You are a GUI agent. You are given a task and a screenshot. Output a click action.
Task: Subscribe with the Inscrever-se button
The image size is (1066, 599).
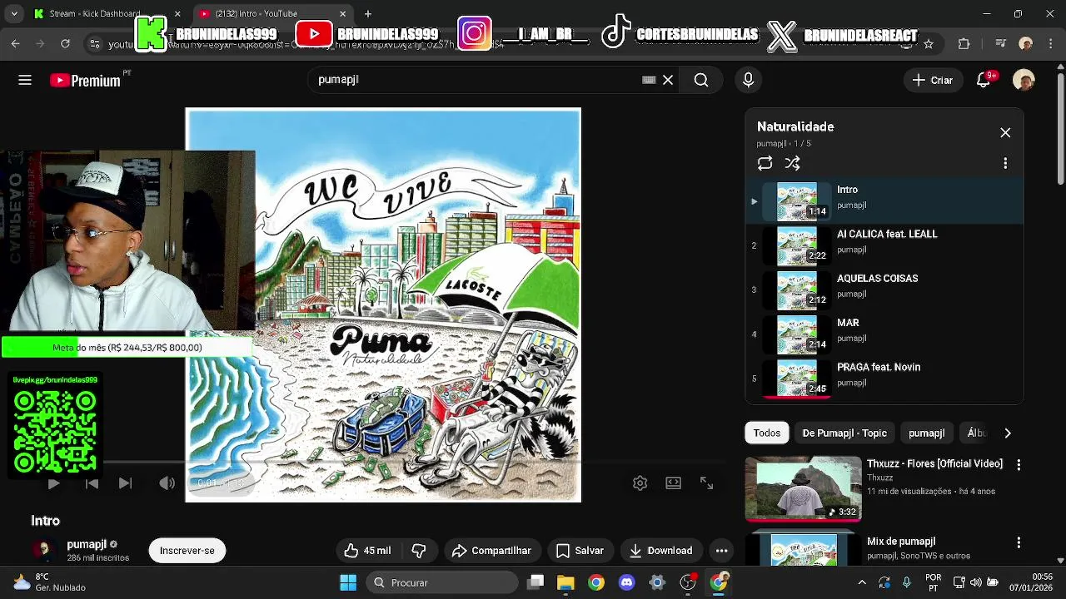coord(187,551)
